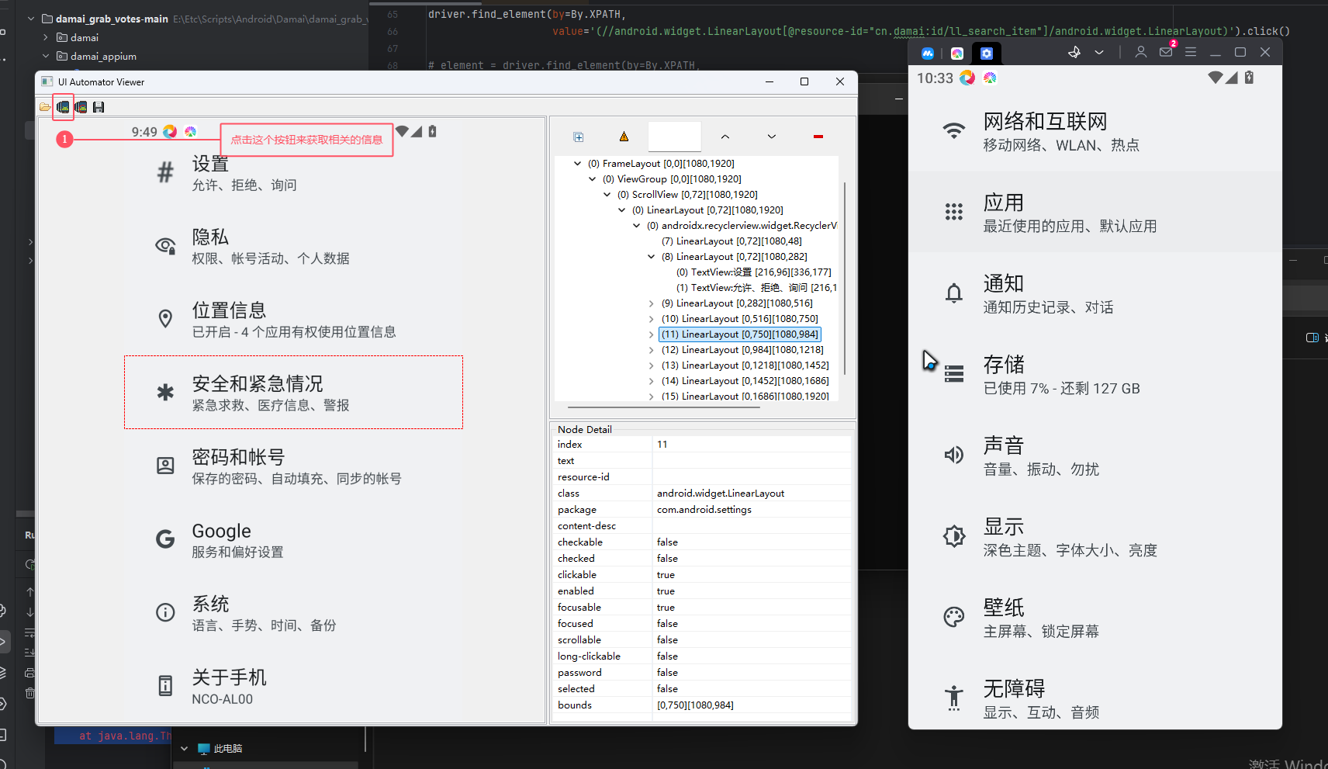Click the package value com.android.settings
Screen dimensions: 1328x769
pyautogui.click(x=704, y=510)
